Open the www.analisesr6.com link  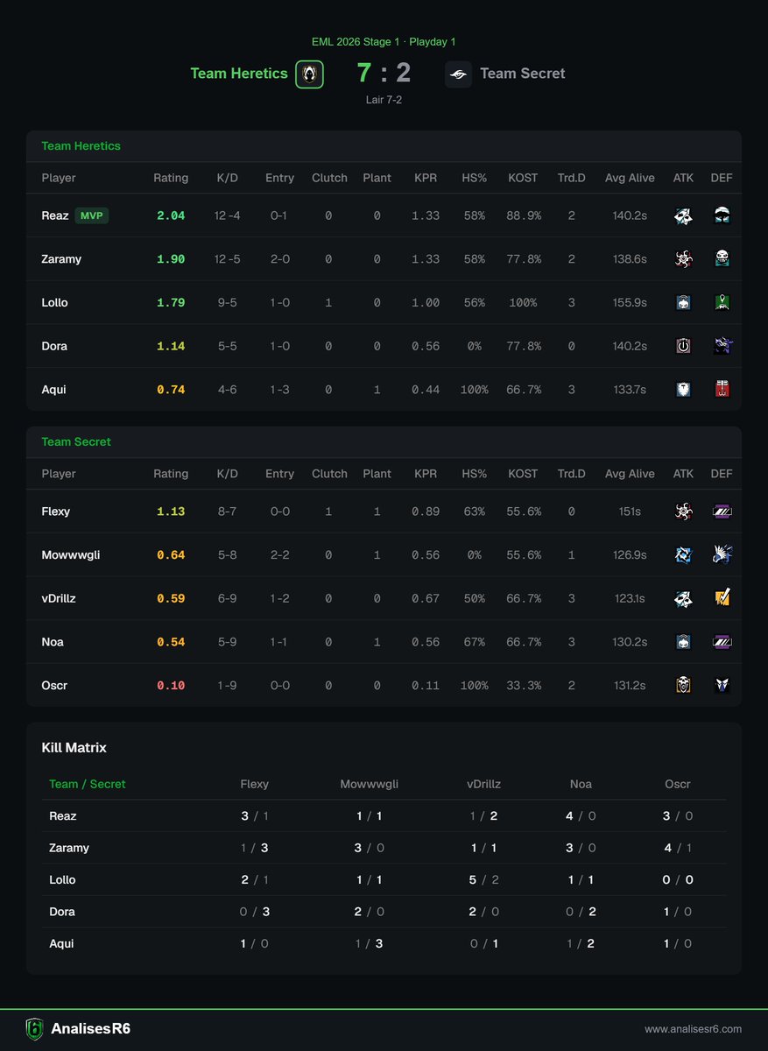[x=694, y=1029]
